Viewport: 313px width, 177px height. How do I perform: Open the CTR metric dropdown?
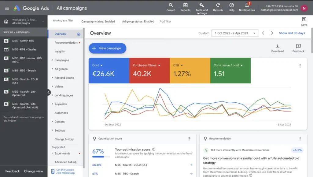pyautogui.click(x=182, y=65)
